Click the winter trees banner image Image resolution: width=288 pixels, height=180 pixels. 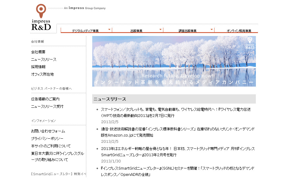(174, 61)
